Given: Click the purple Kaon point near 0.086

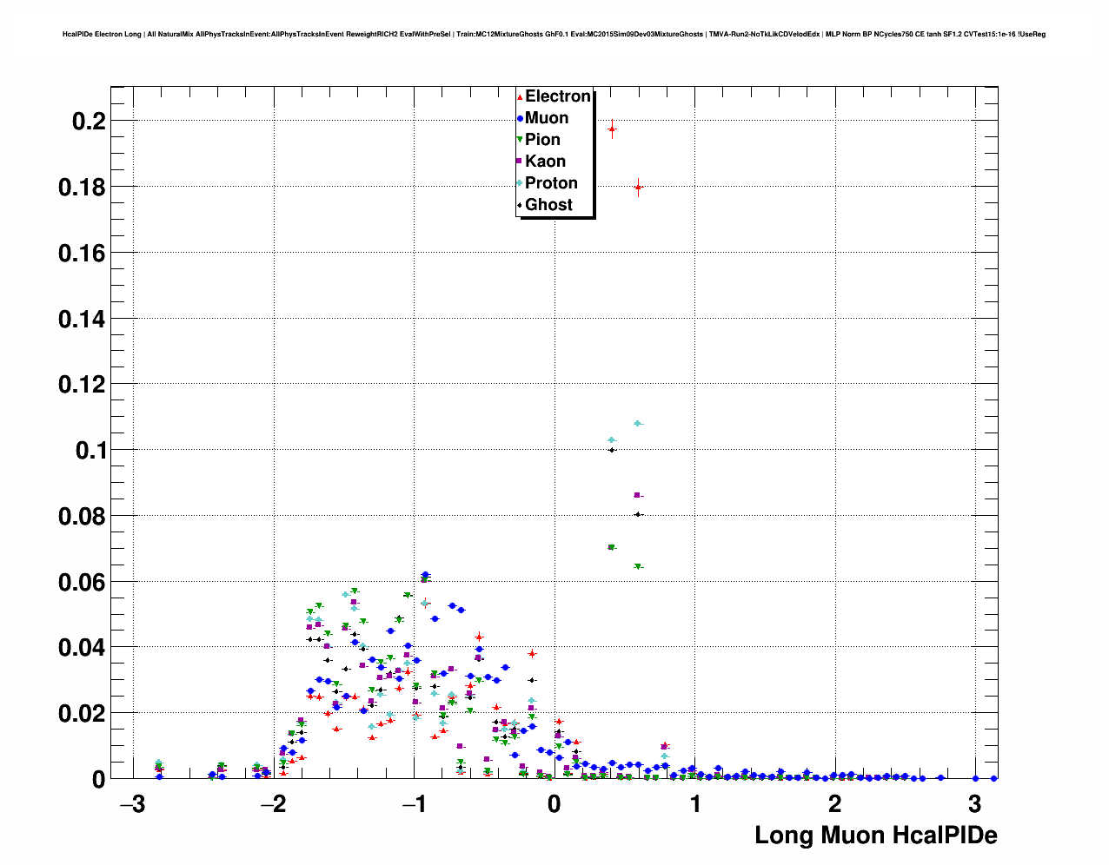Looking at the screenshot, I should [637, 495].
